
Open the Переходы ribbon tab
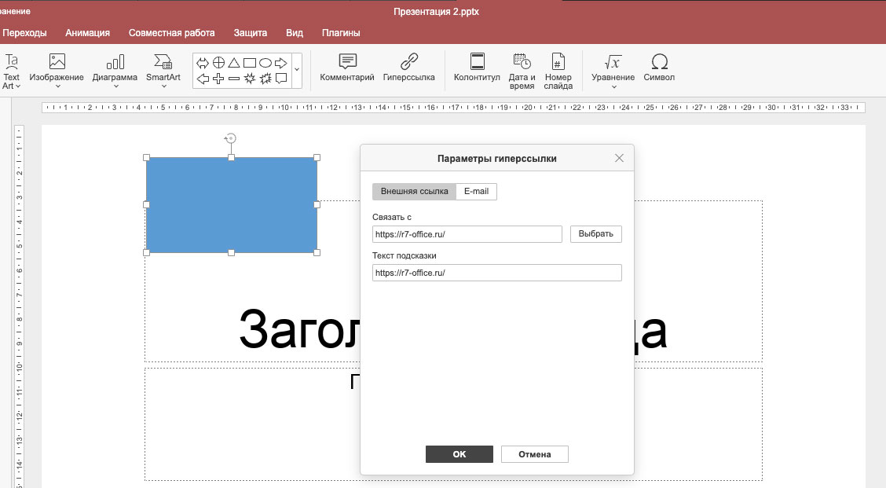pyautogui.click(x=24, y=33)
